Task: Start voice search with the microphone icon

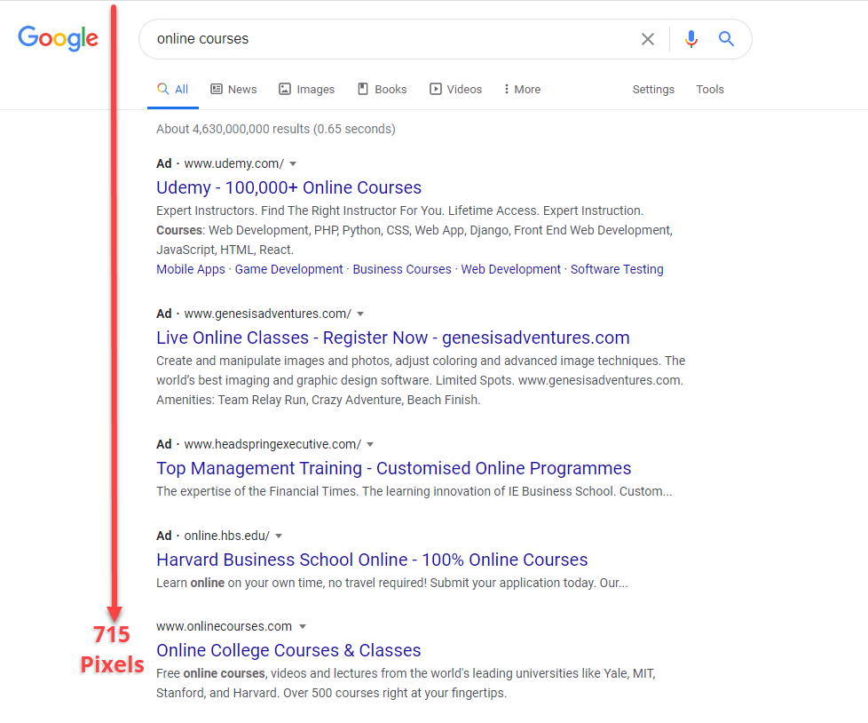Action: click(x=690, y=39)
